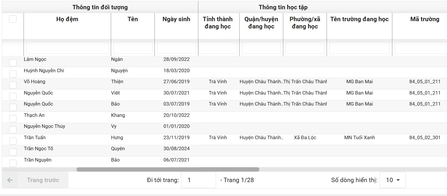Screen dimensions: 447x196
Task: Click the Ngày sinh filter field
Action: coord(176,48)
